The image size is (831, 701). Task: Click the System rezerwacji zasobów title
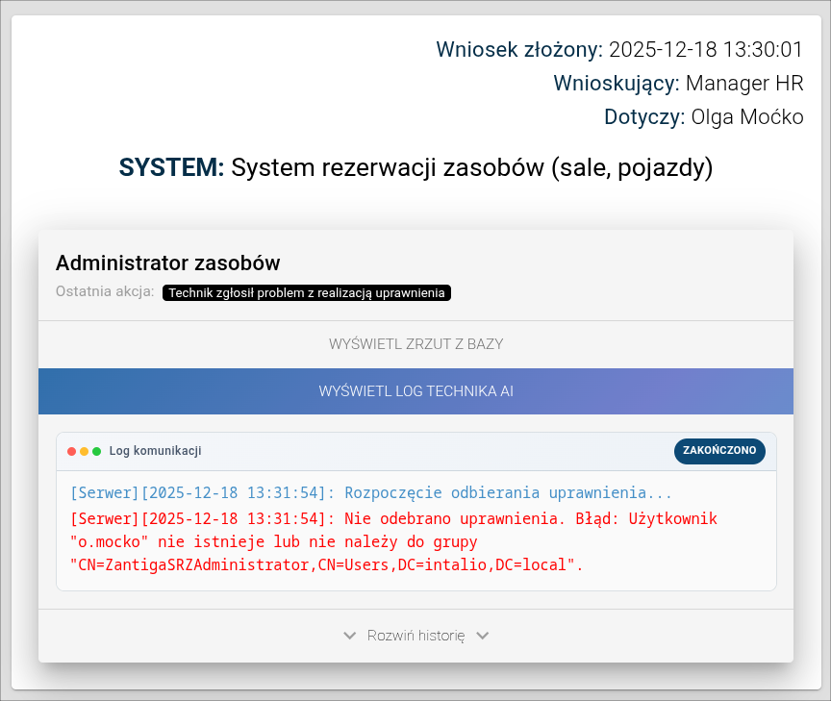471,167
